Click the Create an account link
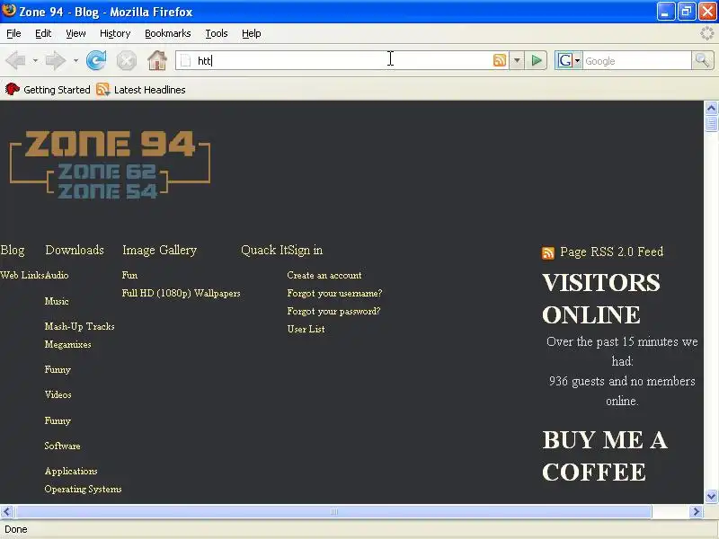The image size is (719, 539). point(324,276)
